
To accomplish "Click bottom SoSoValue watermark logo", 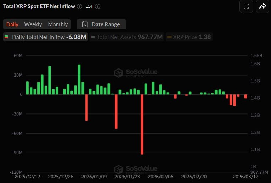I will [119, 170].
